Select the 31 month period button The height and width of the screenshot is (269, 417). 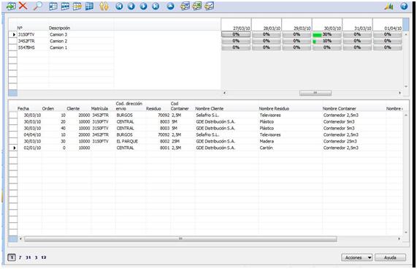[28, 257]
